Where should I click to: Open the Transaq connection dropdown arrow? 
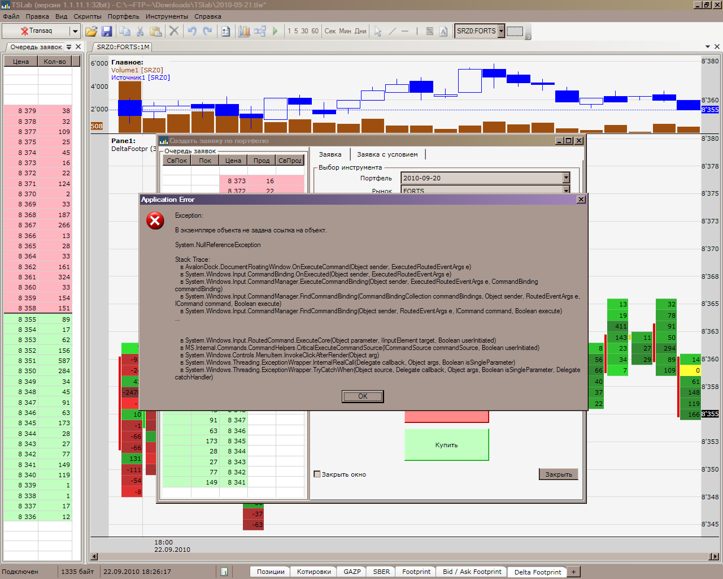75,31
